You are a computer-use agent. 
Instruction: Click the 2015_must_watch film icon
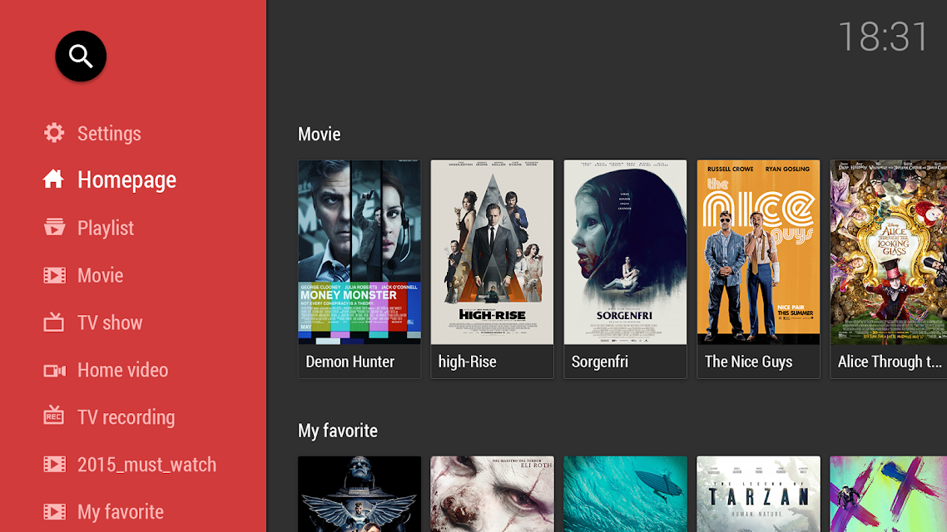(x=54, y=464)
